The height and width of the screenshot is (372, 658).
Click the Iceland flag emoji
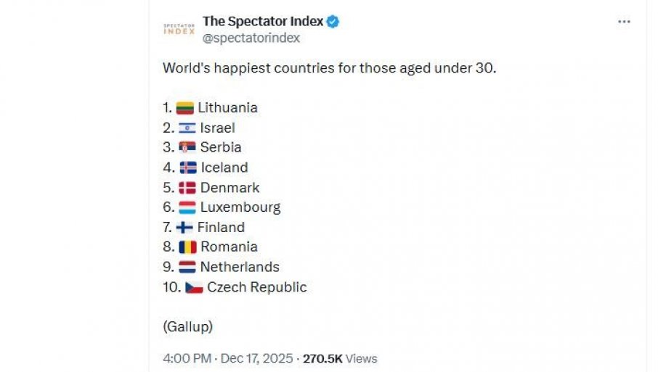click(187, 168)
